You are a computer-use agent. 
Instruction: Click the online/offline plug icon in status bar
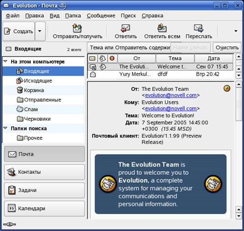(x=10, y=224)
